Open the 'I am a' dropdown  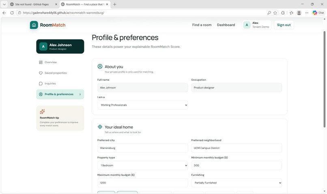142,105
